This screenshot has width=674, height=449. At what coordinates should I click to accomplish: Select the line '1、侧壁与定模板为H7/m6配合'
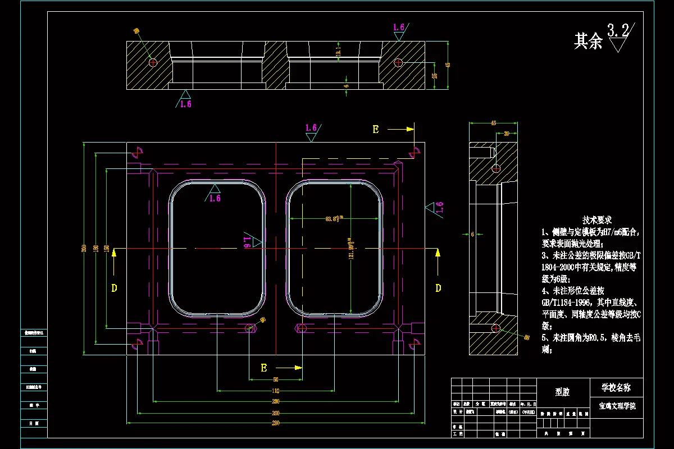tap(591, 231)
